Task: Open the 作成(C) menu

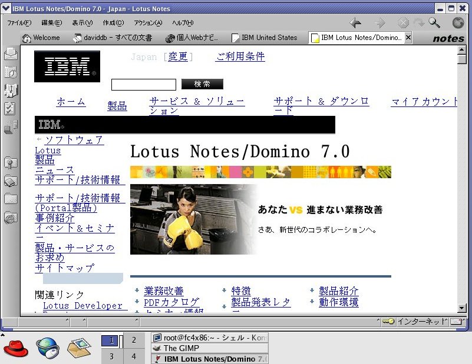Action: pos(113,23)
